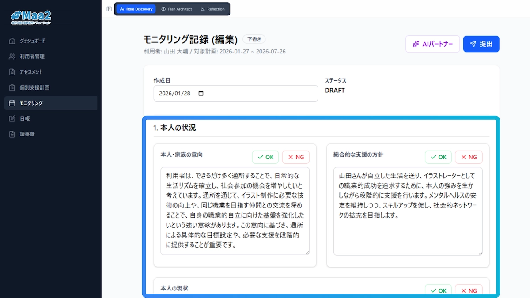Open ダッシュボード from the sidebar
530x298 pixels.
tap(32, 41)
